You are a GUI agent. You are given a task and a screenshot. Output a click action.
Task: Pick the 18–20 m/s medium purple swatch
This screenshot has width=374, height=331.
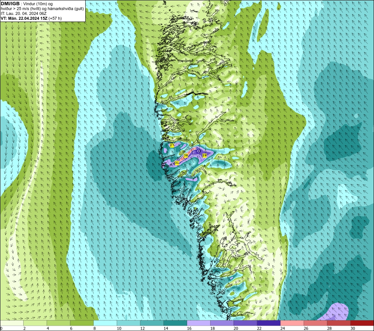click(x=222, y=323)
